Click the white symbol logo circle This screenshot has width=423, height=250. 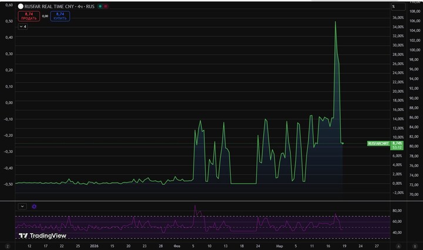coord(21,6)
